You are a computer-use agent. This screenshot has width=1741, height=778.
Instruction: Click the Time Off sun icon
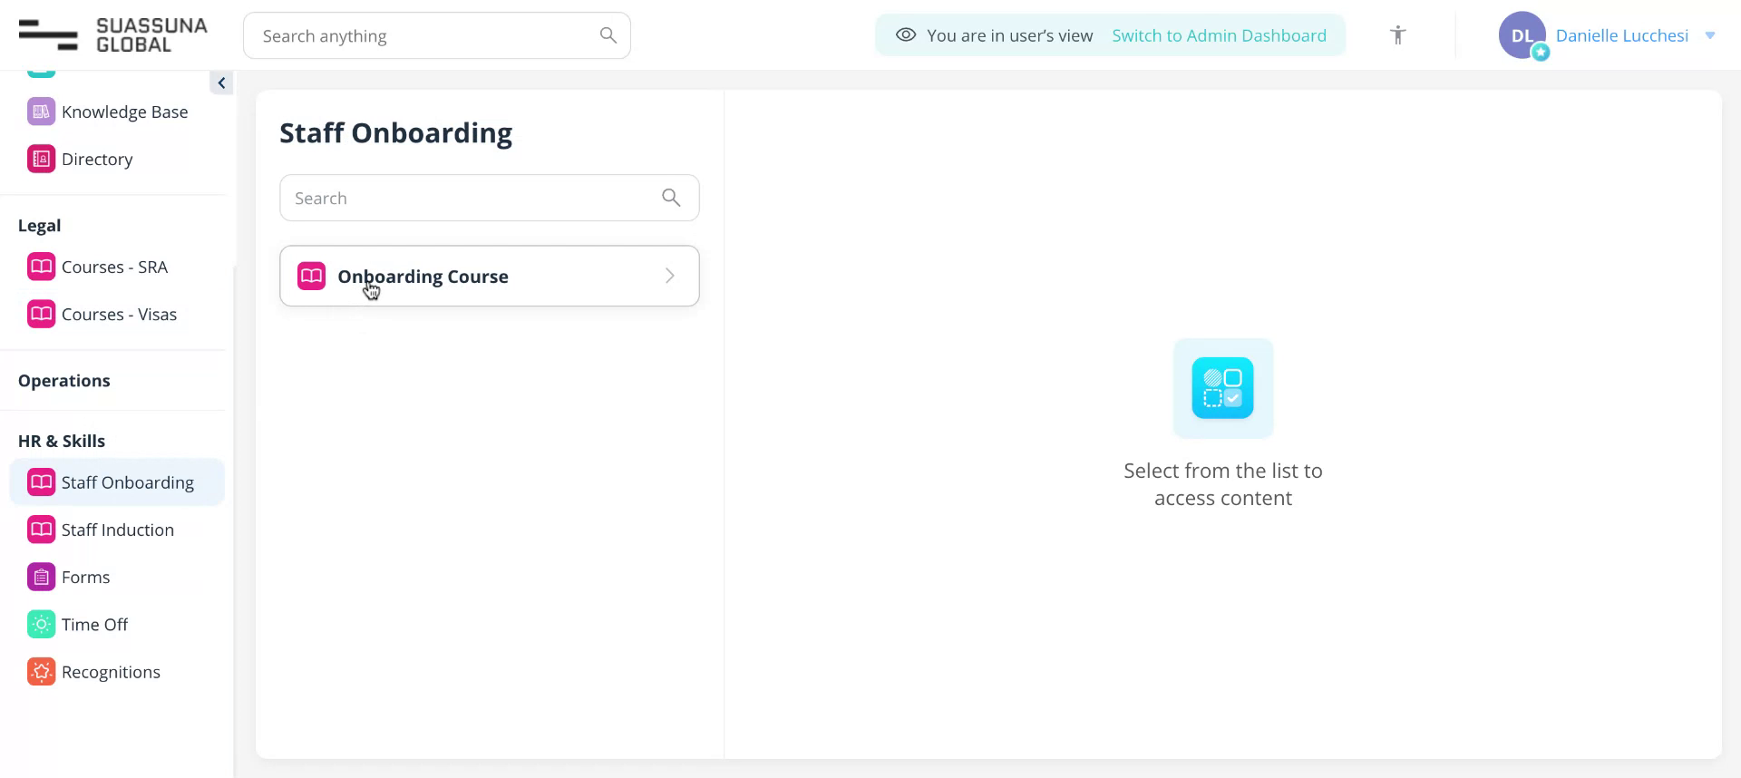coord(41,624)
